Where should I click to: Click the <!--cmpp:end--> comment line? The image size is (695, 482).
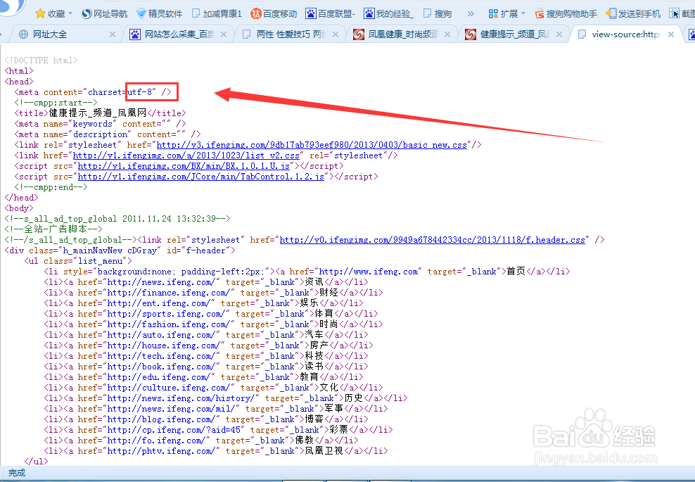[x=51, y=187]
